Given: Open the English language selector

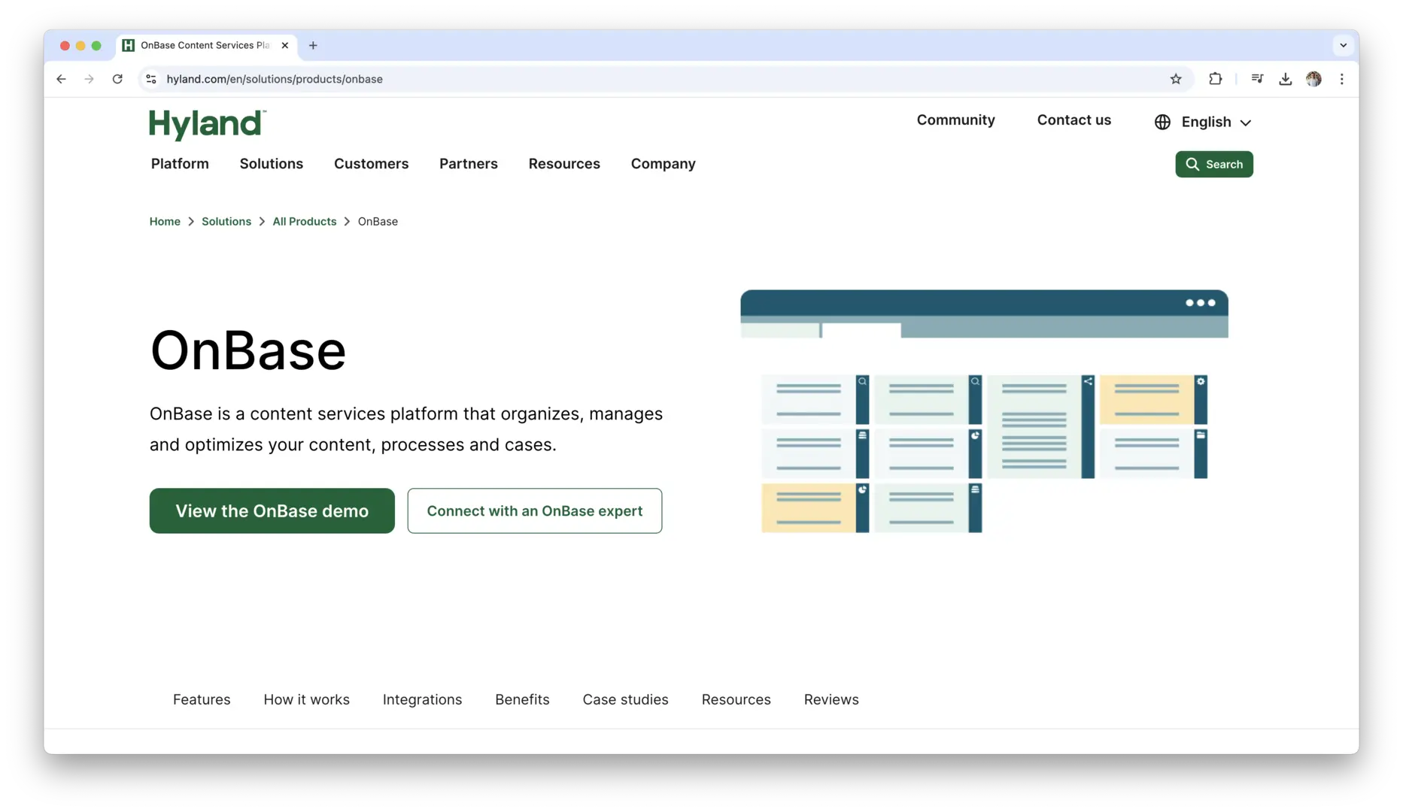Looking at the screenshot, I should (x=1204, y=122).
